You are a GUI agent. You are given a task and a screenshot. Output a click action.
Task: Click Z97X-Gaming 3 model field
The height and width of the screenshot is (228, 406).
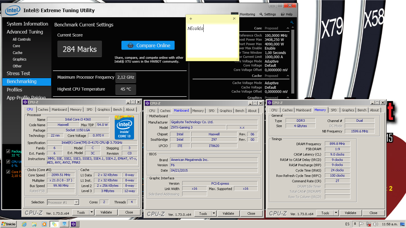198,127
